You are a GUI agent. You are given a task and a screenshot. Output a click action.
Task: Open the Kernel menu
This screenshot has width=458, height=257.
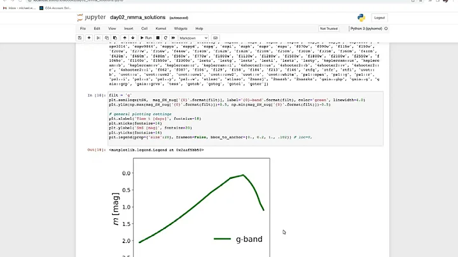(161, 29)
